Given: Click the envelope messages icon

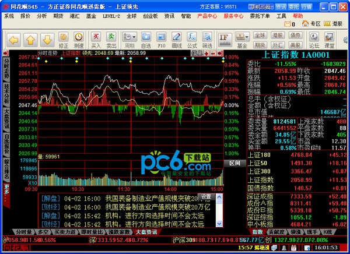Looking at the screenshot, I should [288, 24].
